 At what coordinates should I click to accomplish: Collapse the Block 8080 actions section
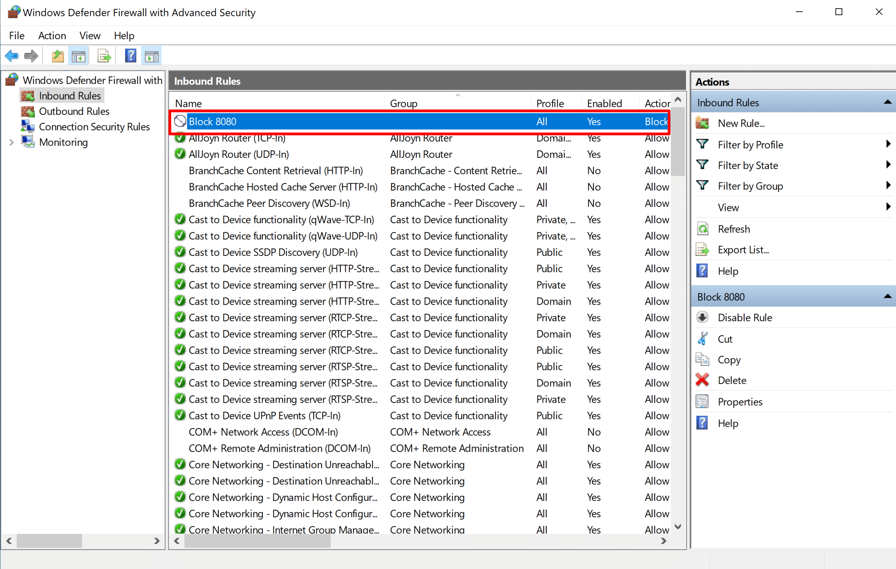[888, 296]
